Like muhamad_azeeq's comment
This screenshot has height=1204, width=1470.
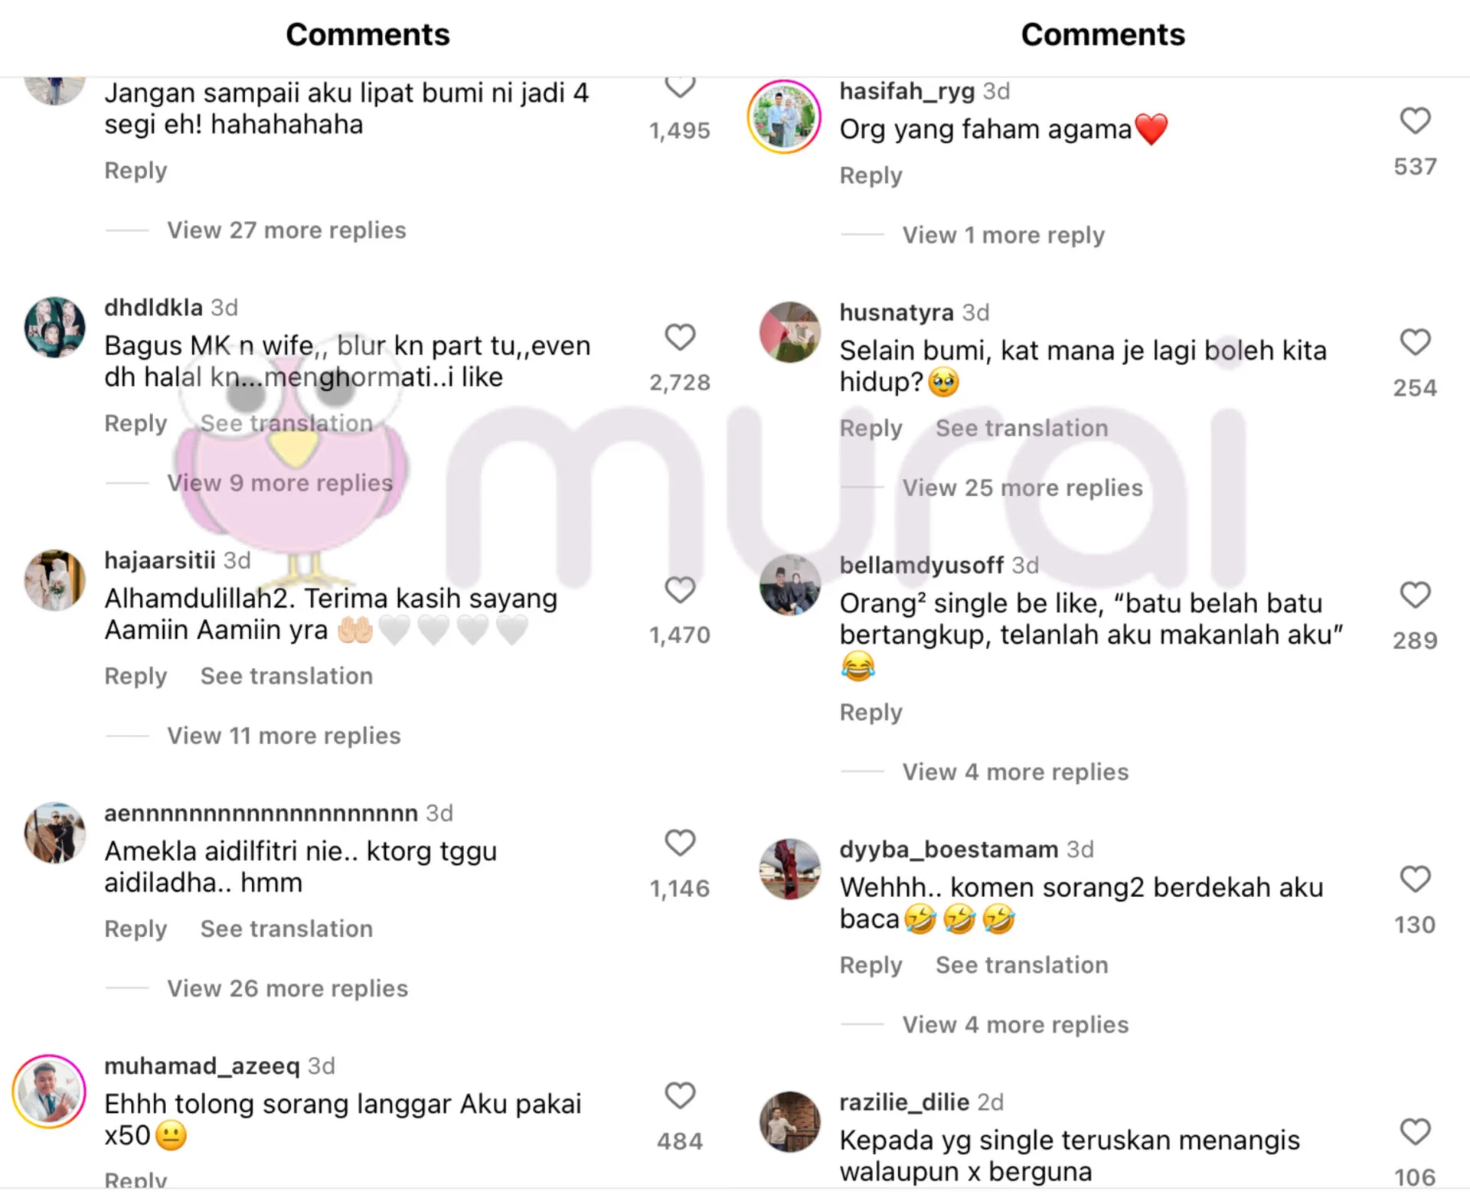680,1095
